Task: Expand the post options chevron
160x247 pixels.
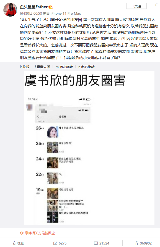Action: pyautogui.click(x=156, y=5)
